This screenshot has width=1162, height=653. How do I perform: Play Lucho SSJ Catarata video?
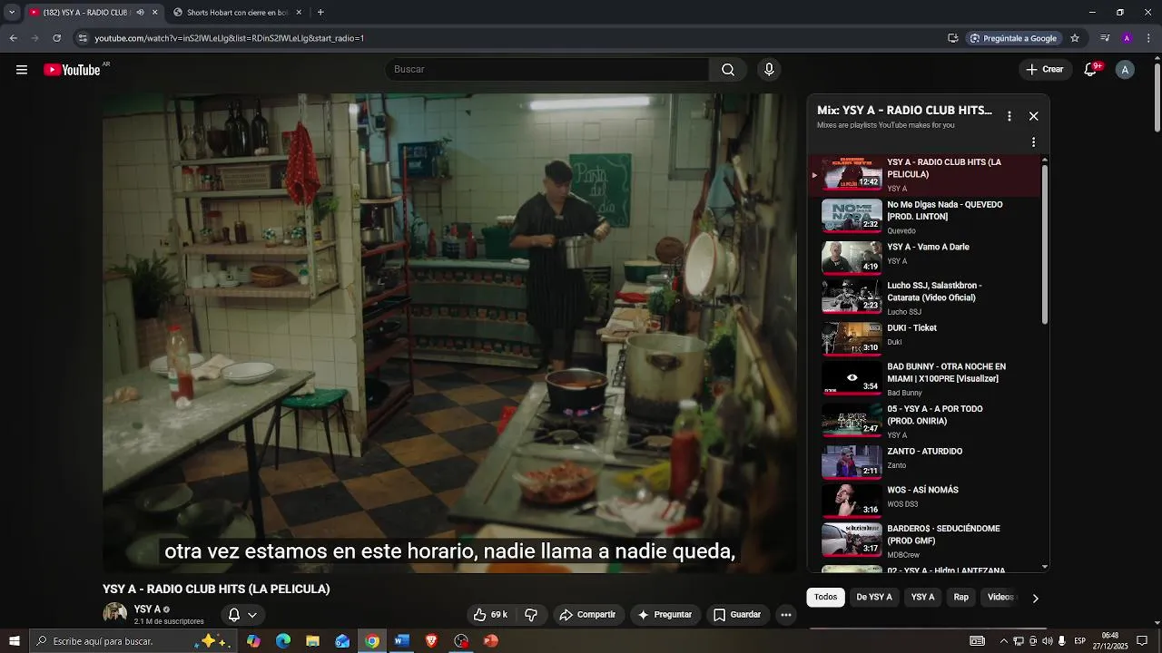tap(924, 297)
